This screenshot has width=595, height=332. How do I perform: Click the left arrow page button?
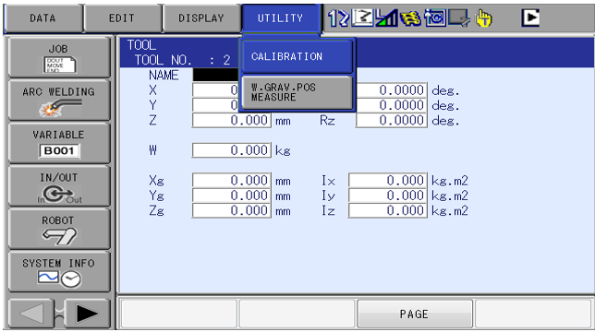point(31,314)
